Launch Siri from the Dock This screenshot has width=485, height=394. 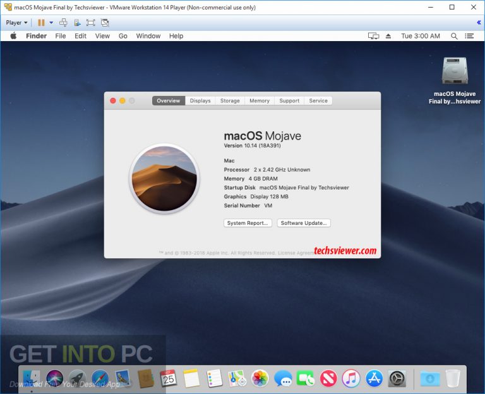[54, 378]
